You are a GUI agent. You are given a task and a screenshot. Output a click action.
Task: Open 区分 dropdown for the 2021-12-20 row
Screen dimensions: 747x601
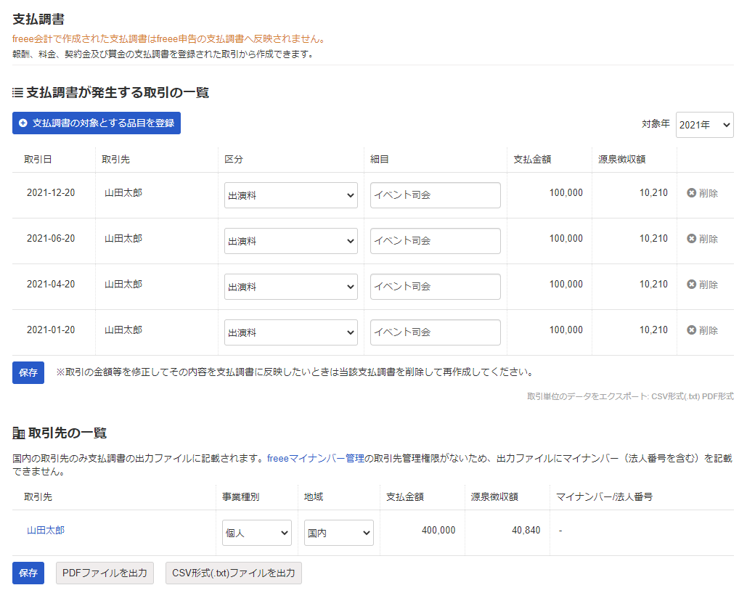[x=290, y=195]
